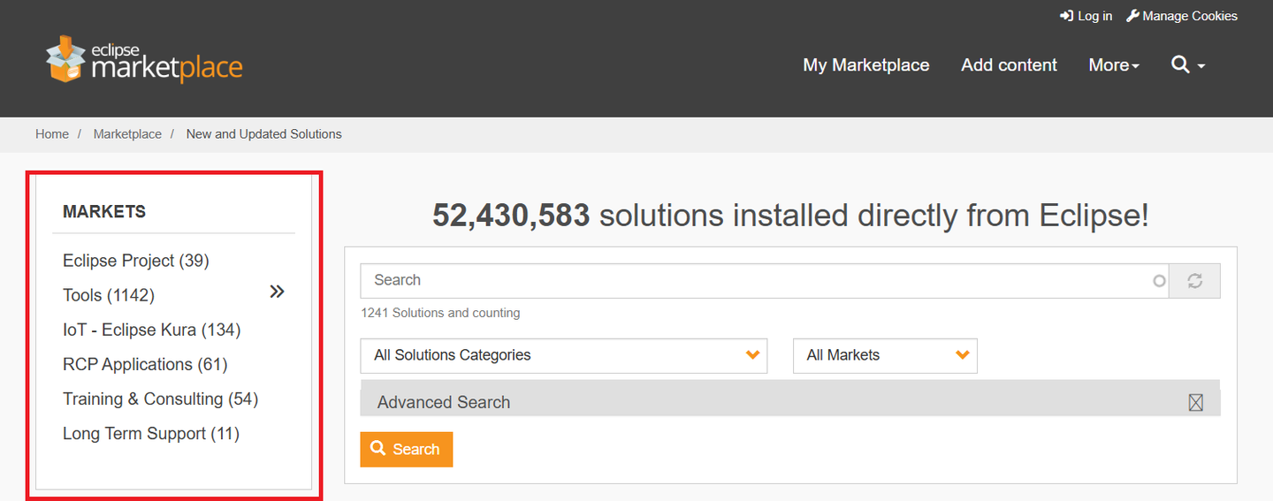Viewport: 1273px width, 501px height.
Task: Open the All Markets dropdown
Action: tap(884, 355)
